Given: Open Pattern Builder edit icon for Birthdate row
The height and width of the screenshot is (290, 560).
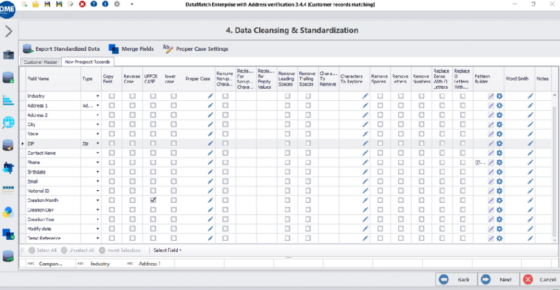Looking at the screenshot, I should (491, 172).
